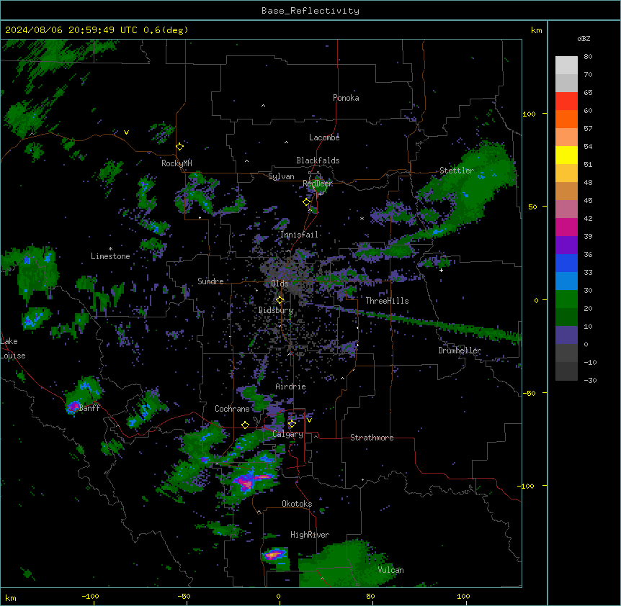
Task: Click the Drumheller city label
Action: point(460,351)
